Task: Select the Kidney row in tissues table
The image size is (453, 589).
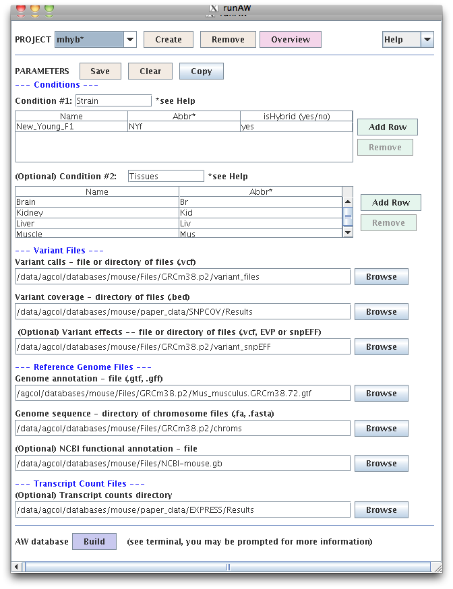Action: [97, 213]
